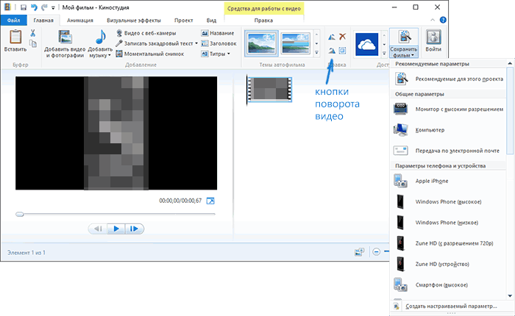Click the rotate right button
Viewport: 515px width, 316px height.
coord(331,50)
